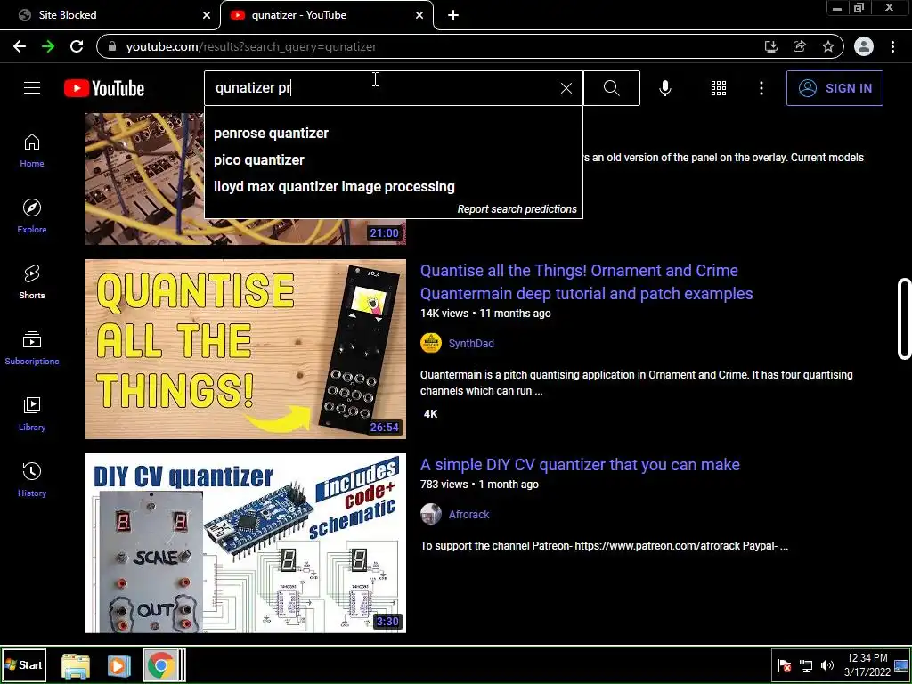Click '14K views • 11 months ago' text
Screen dimensions: 912x684
pyautogui.click(x=485, y=313)
